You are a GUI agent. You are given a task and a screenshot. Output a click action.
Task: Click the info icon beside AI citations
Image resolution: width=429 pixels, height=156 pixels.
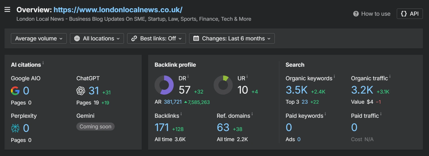point(43,63)
